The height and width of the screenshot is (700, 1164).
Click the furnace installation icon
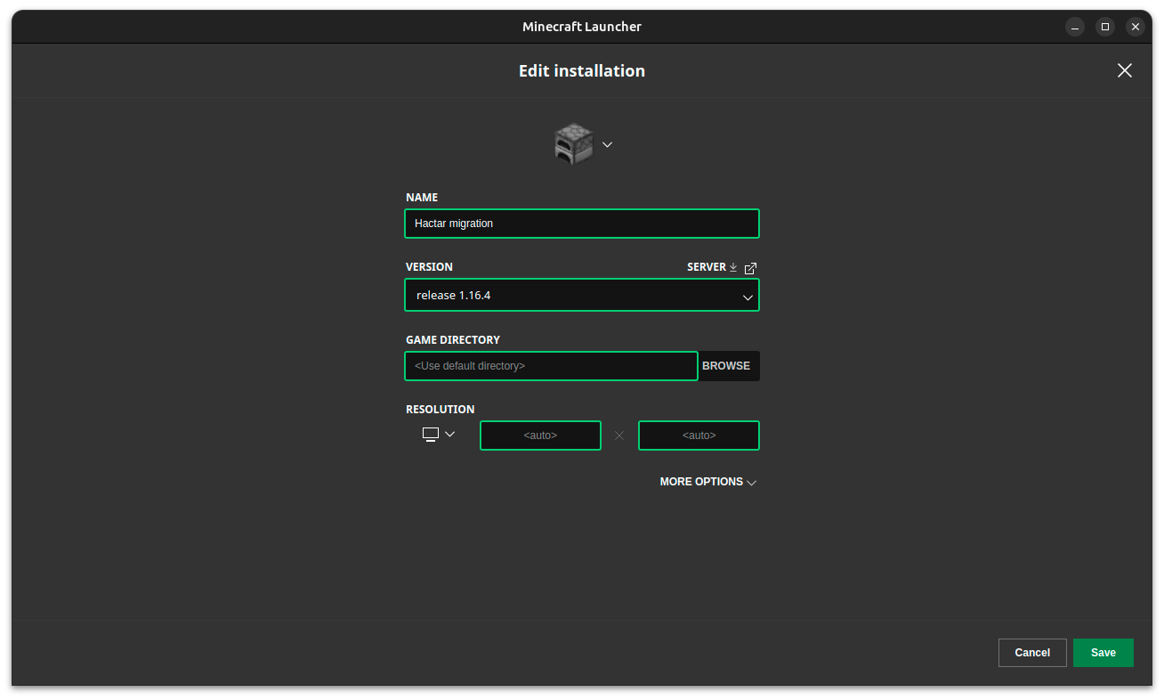pos(573,144)
